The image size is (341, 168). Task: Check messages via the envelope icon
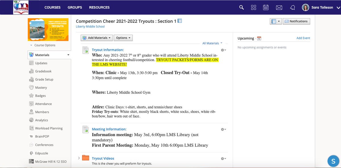pyautogui.click(x=279, y=7)
